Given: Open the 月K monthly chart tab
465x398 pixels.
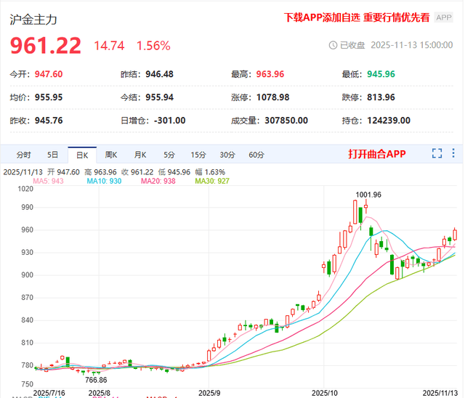Looking at the screenshot, I should (139, 155).
